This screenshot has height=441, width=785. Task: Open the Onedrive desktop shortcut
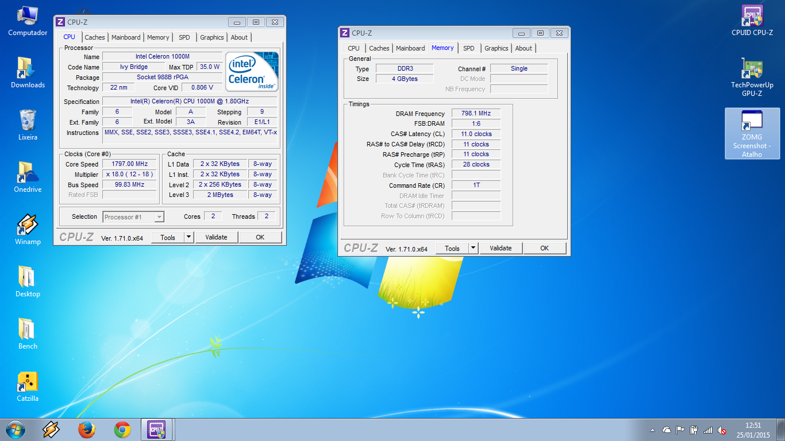point(28,177)
